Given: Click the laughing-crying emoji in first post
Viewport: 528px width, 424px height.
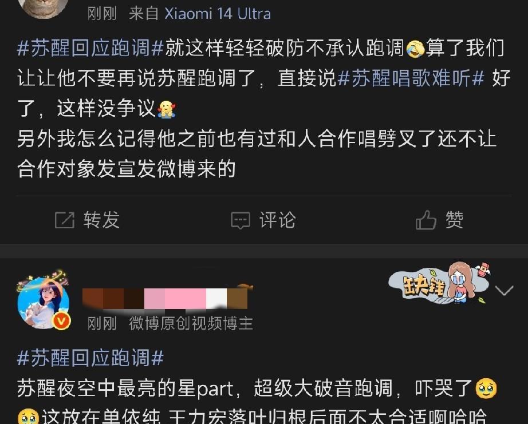Looking at the screenshot, I should tap(415, 49).
